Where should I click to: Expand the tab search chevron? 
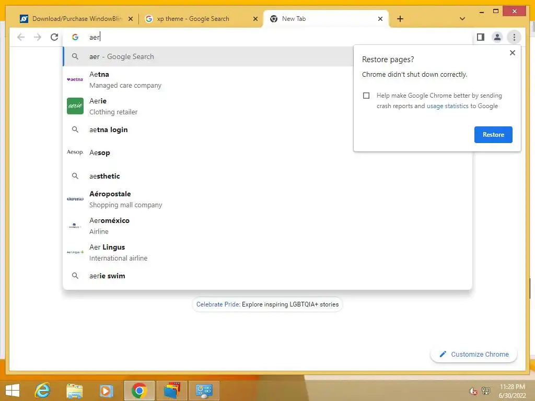[462, 19]
